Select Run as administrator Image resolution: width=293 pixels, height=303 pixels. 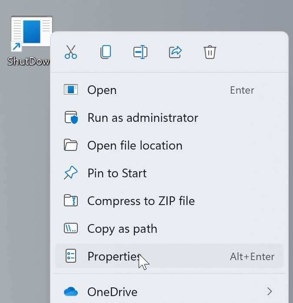pyautogui.click(x=143, y=118)
